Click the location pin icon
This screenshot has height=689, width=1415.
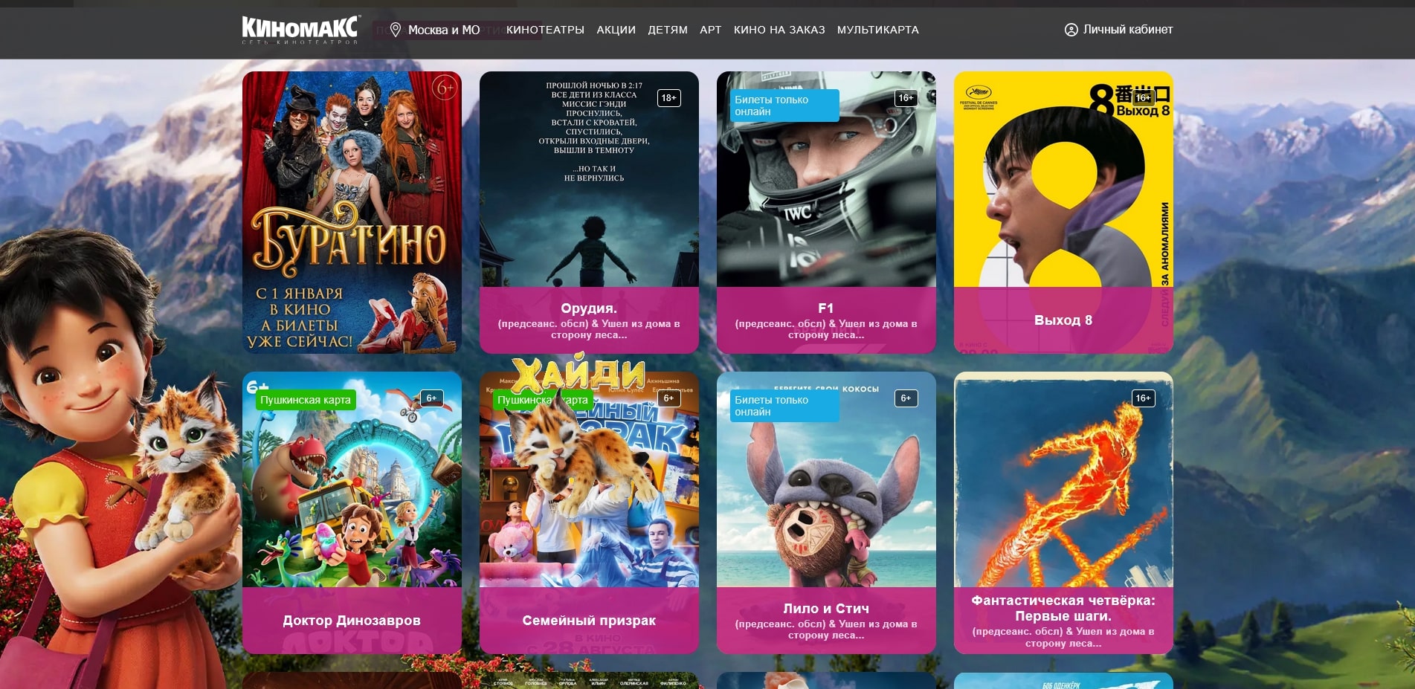[396, 30]
